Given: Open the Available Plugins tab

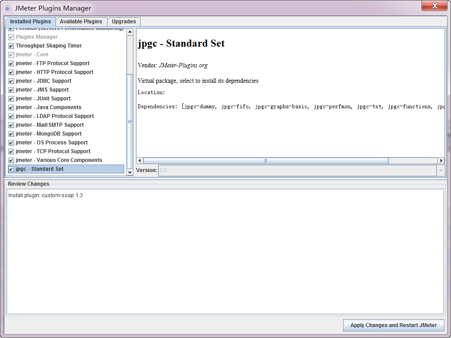Looking at the screenshot, I should [81, 22].
